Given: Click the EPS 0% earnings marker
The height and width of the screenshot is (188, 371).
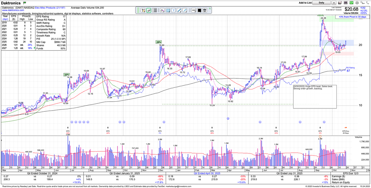Looking at the screenshot, I should (x=160, y=131).
